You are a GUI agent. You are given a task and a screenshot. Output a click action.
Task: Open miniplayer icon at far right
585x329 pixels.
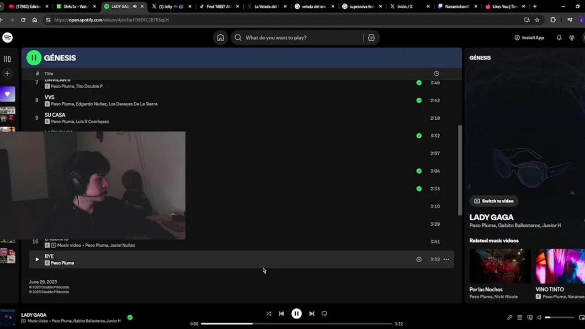[582, 317]
